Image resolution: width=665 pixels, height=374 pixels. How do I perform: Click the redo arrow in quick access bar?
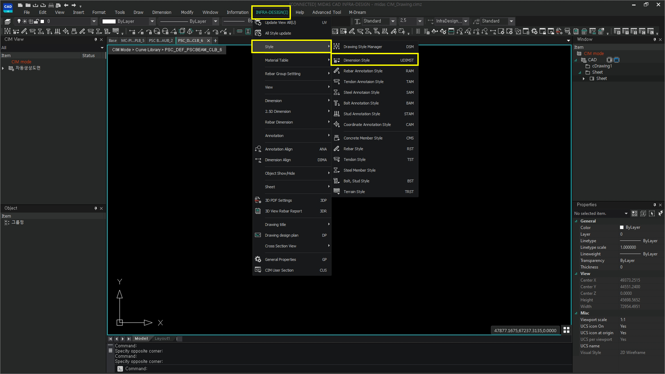point(74,5)
